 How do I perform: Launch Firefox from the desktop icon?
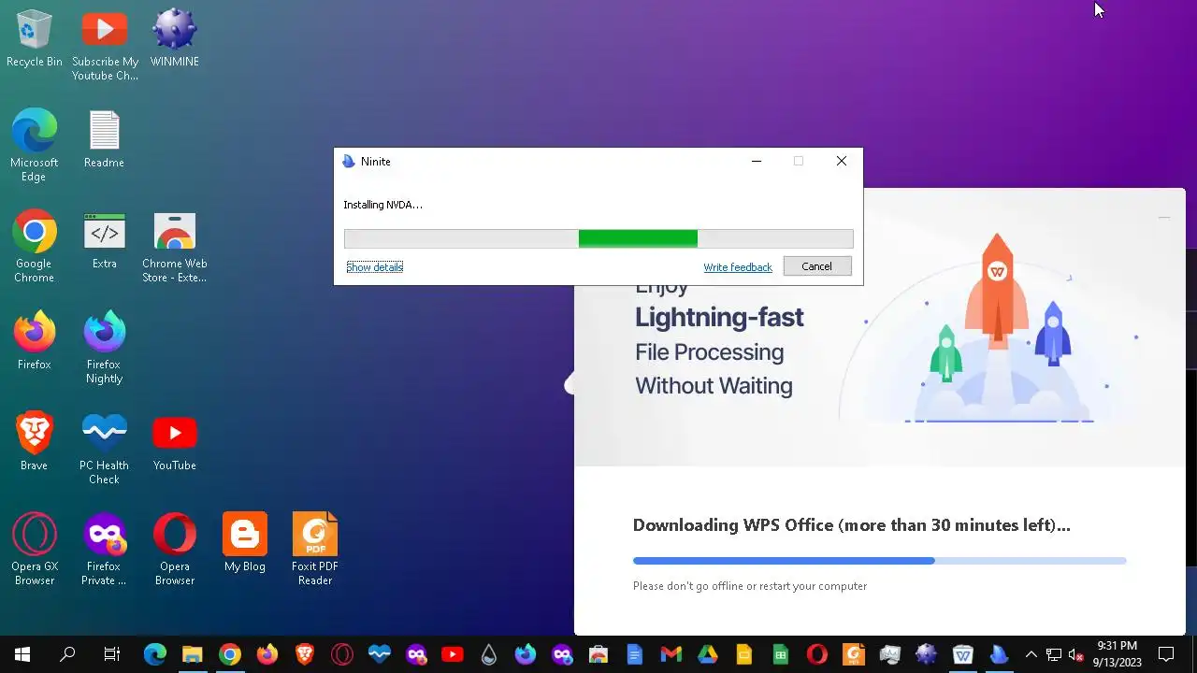tap(35, 340)
